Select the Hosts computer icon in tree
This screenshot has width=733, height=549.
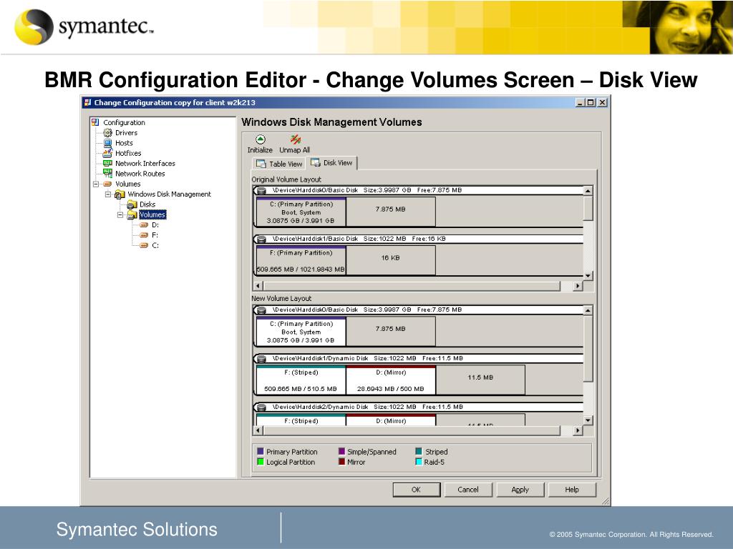(107, 143)
